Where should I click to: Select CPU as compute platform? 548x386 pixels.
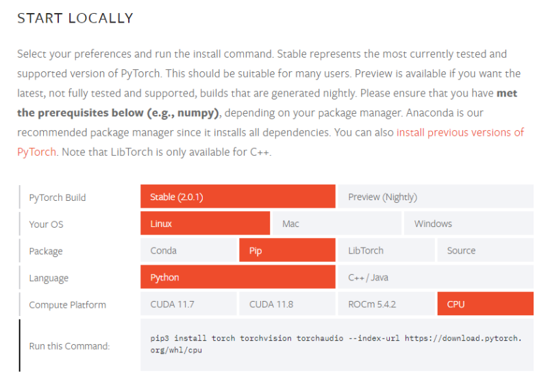point(486,304)
